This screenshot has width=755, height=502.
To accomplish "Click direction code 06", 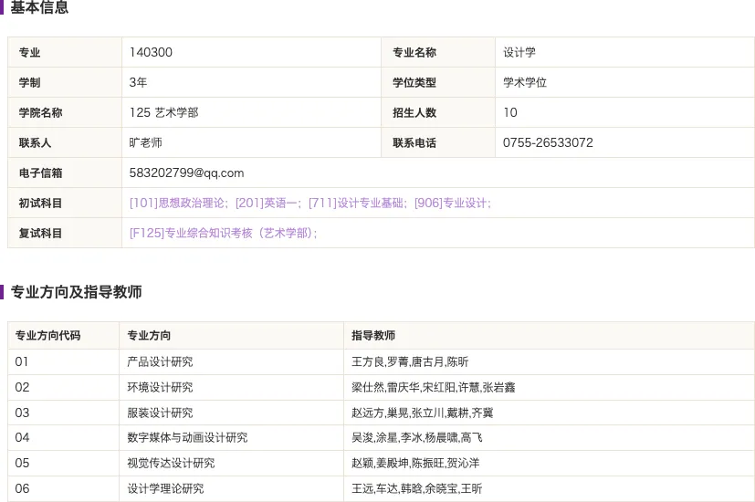I will coord(22,488).
